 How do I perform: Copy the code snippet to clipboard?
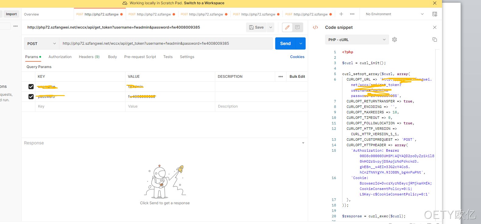(435, 40)
